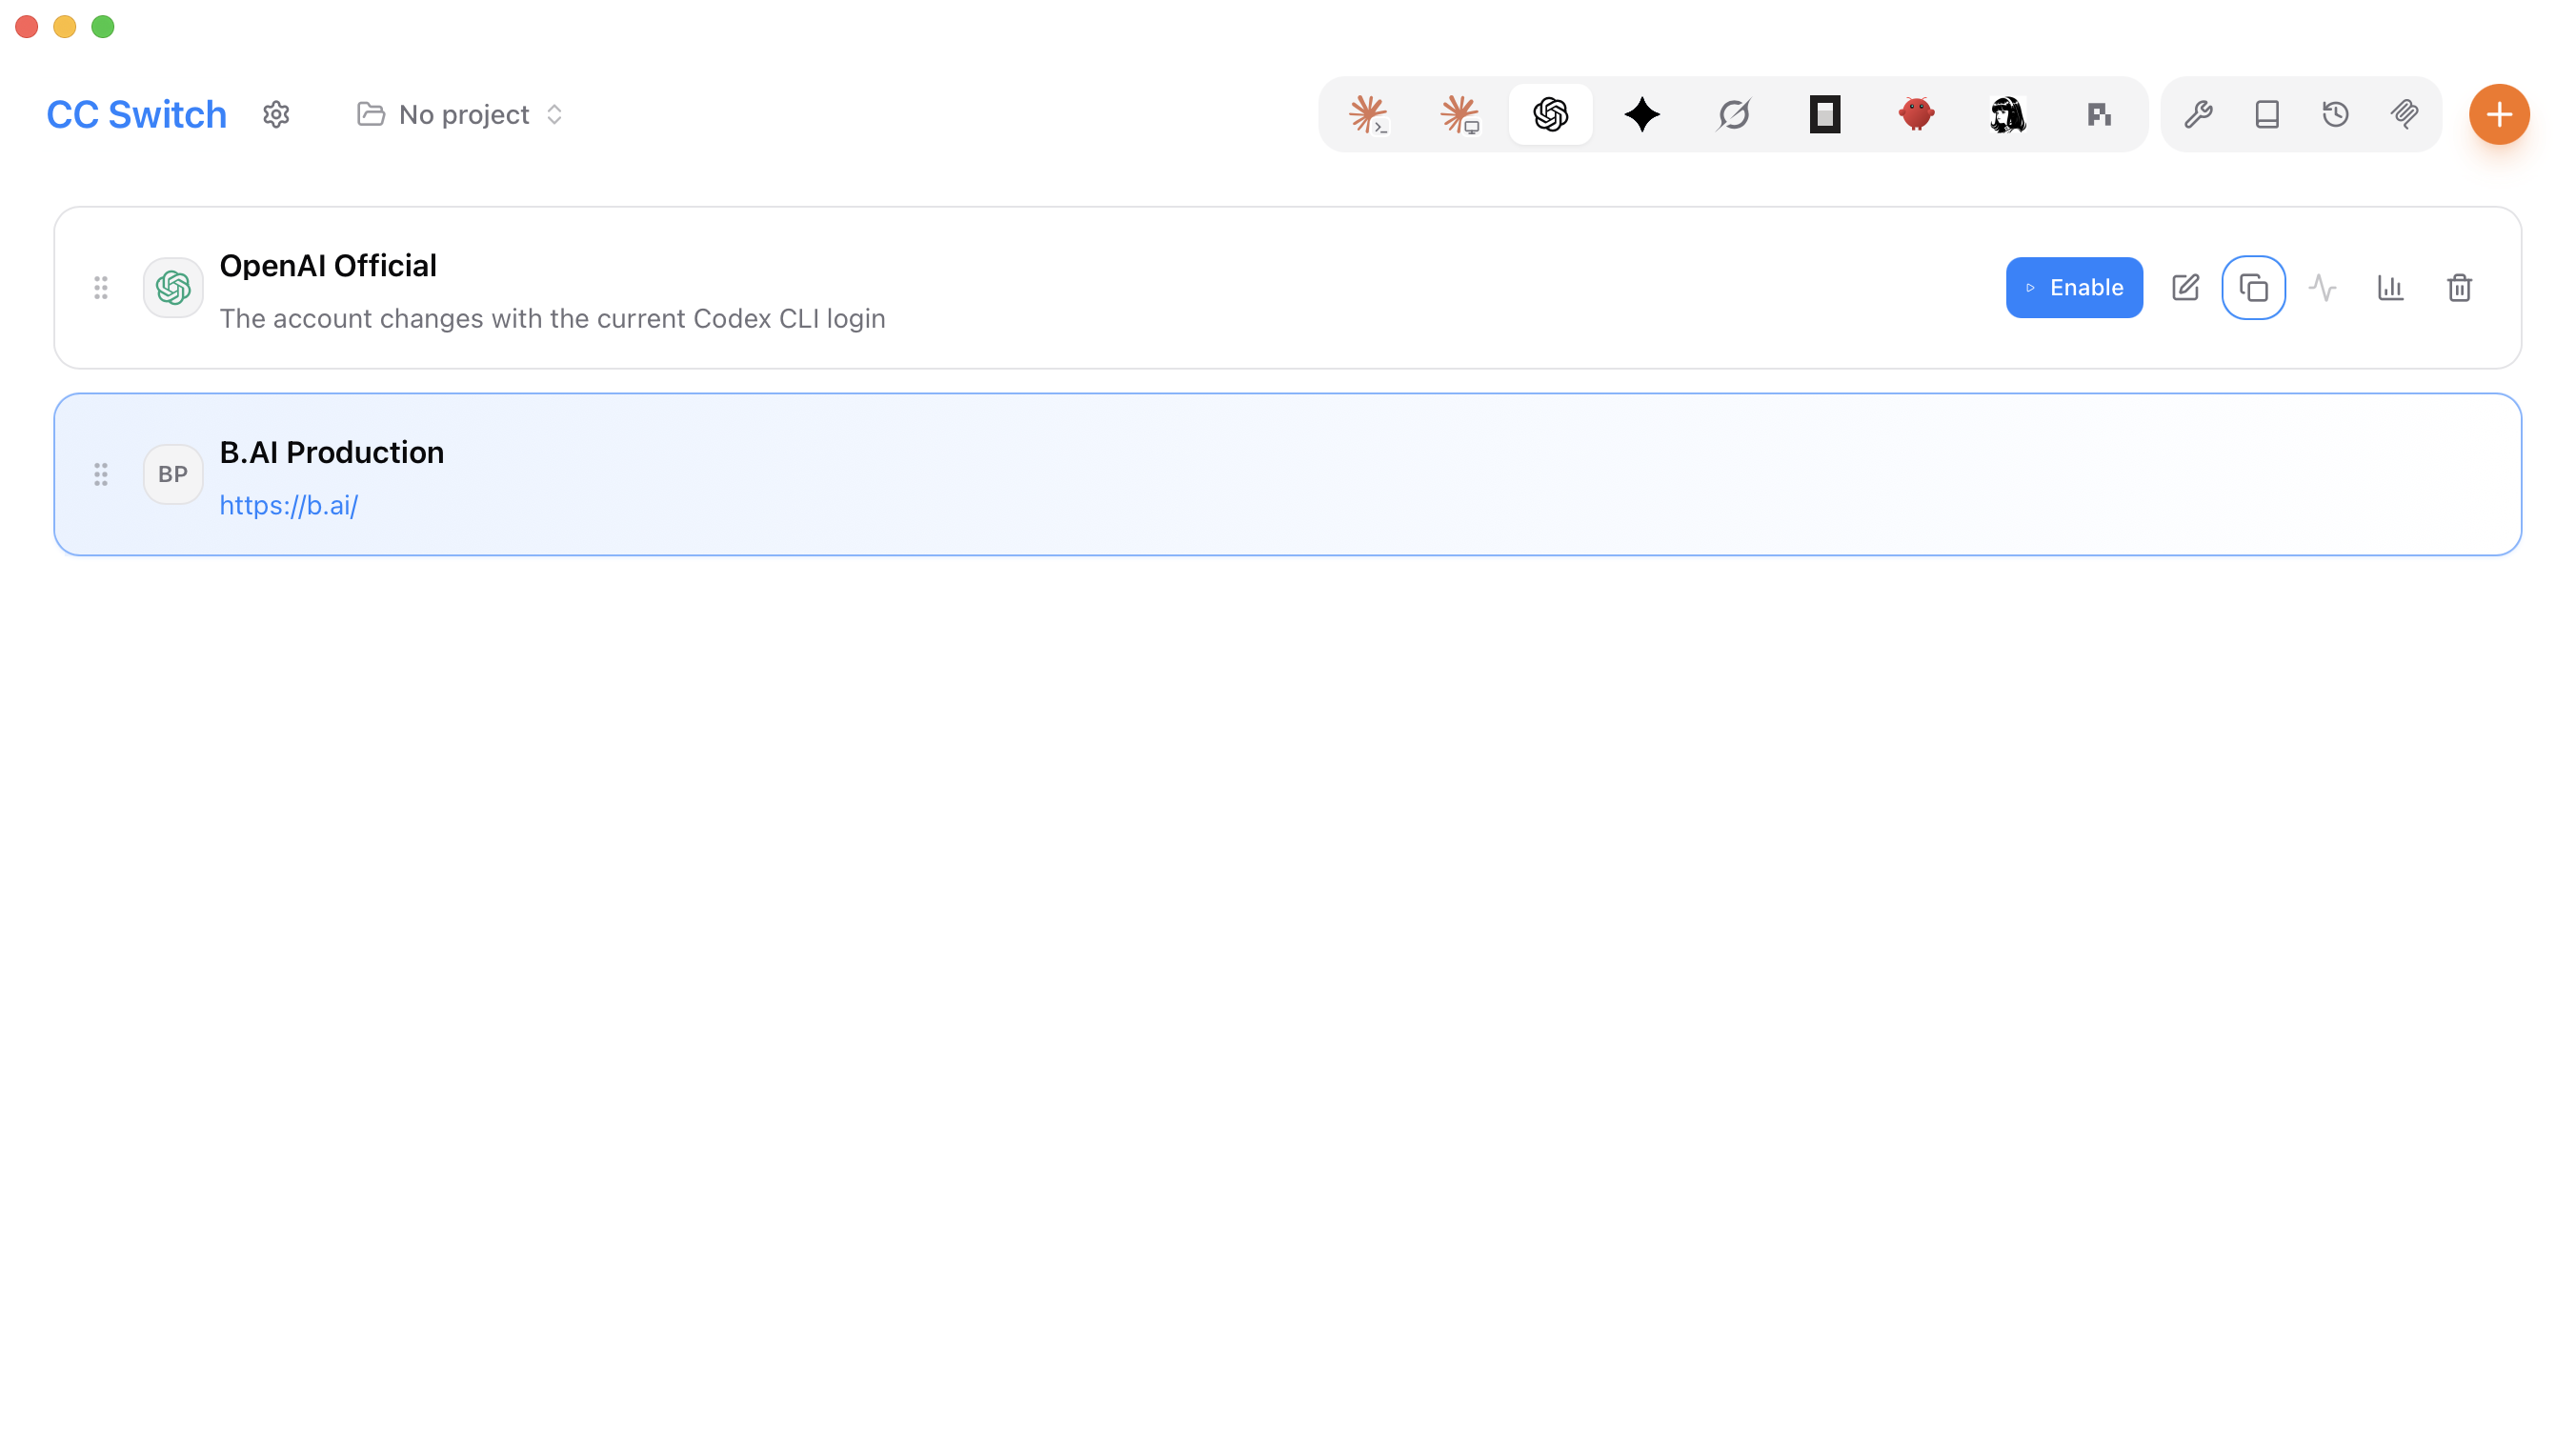This screenshot has width=2576, height=1448.
Task: Click the "The account changes with the current Codex CLI login" text
Action: [x=552, y=318]
